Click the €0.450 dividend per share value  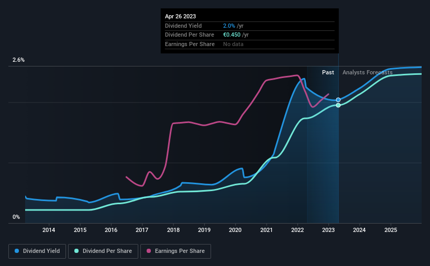point(231,35)
